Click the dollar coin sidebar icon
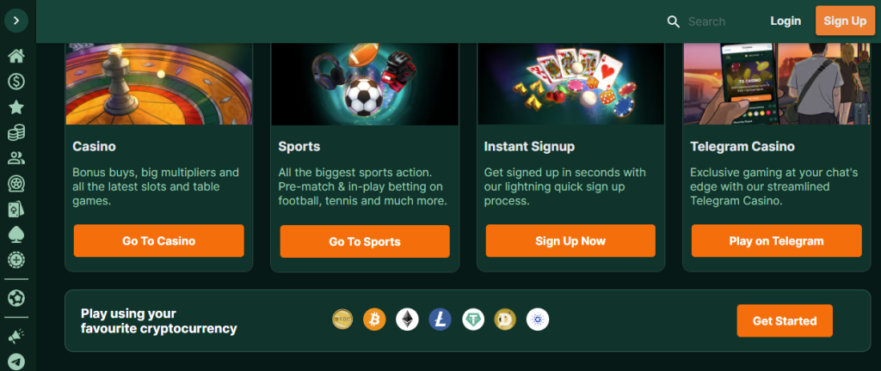The image size is (881, 371). click(x=16, y=82)
